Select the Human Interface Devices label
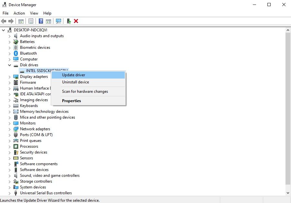 [x=36, y=88]
